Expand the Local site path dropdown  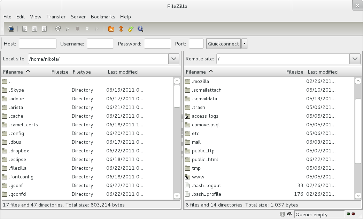[174, 59]
